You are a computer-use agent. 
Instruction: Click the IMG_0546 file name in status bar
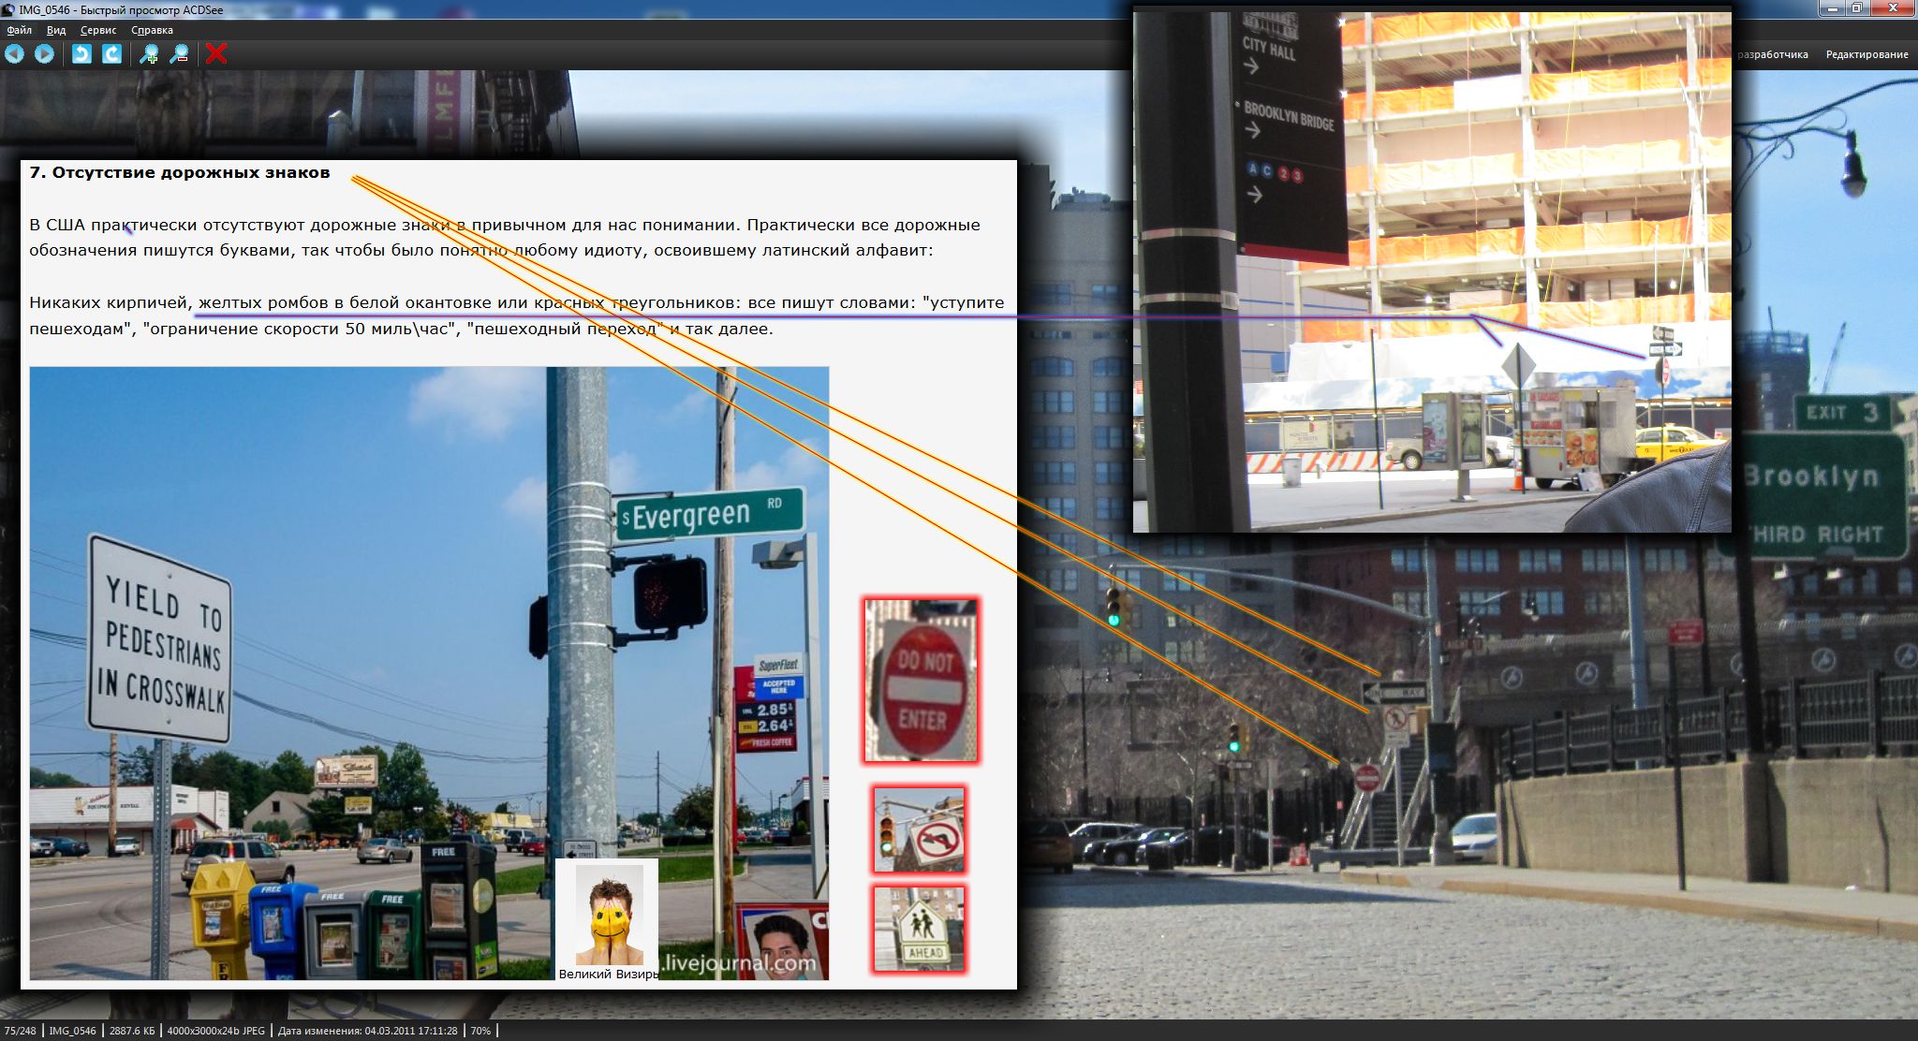[72, 1031]
